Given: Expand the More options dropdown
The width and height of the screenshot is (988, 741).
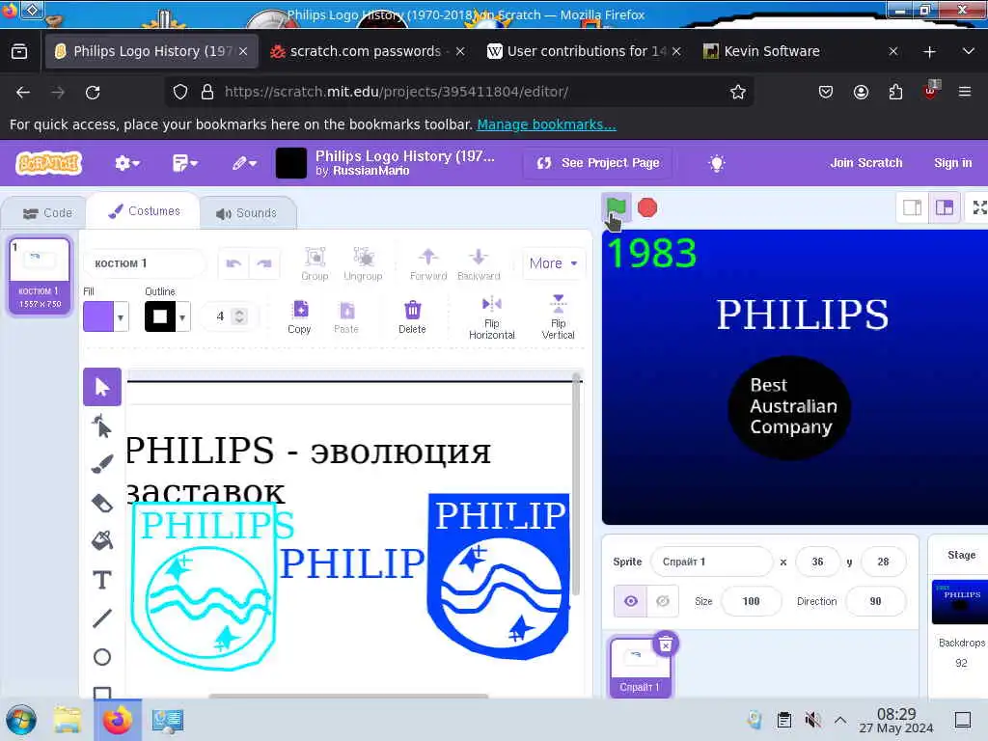Looking at the screenshot, I should 553,263.
